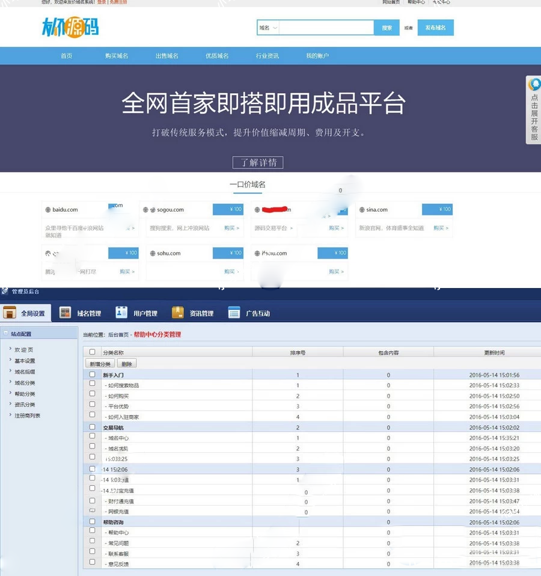541x576 pixels.
Task: Click the 了解详情 banner button
Action: [x=258, y=162]
